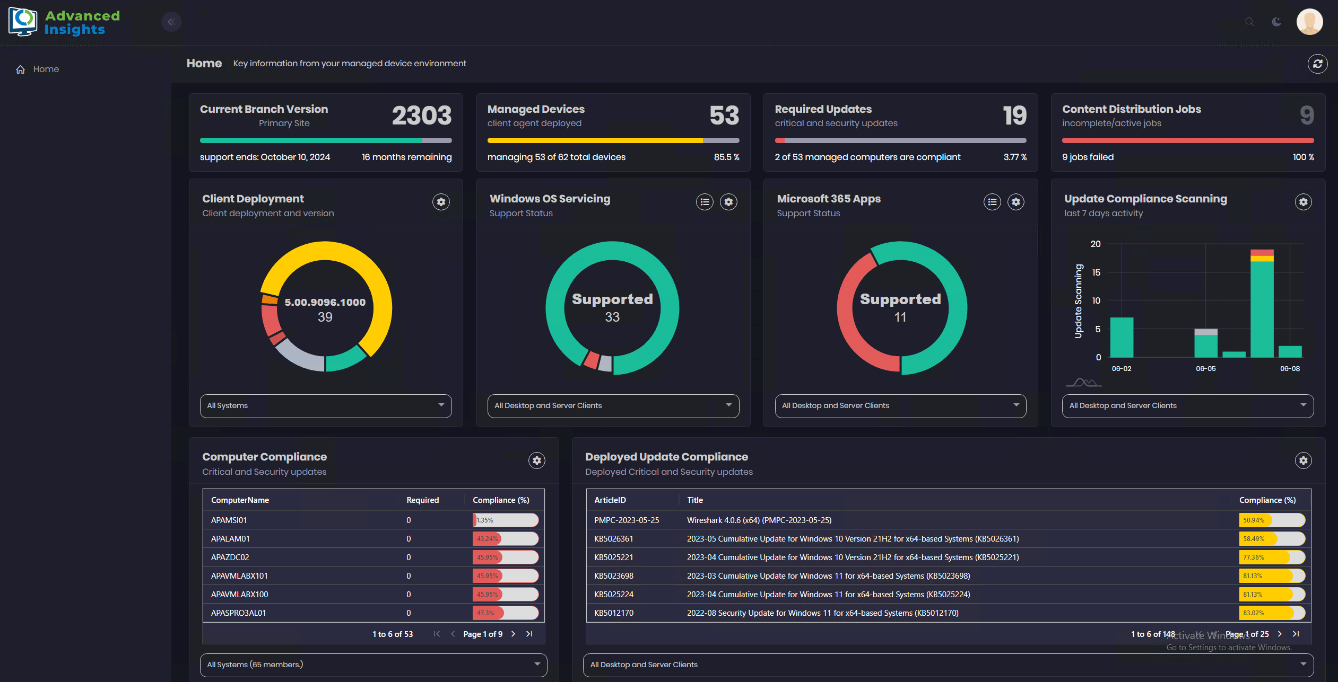1338x682 pixels.
Task: Toggle line chart view under scanning chart
Action: click(1083, 383)
